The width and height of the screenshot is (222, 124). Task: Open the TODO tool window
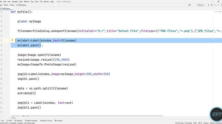click(x=9, y=121)
